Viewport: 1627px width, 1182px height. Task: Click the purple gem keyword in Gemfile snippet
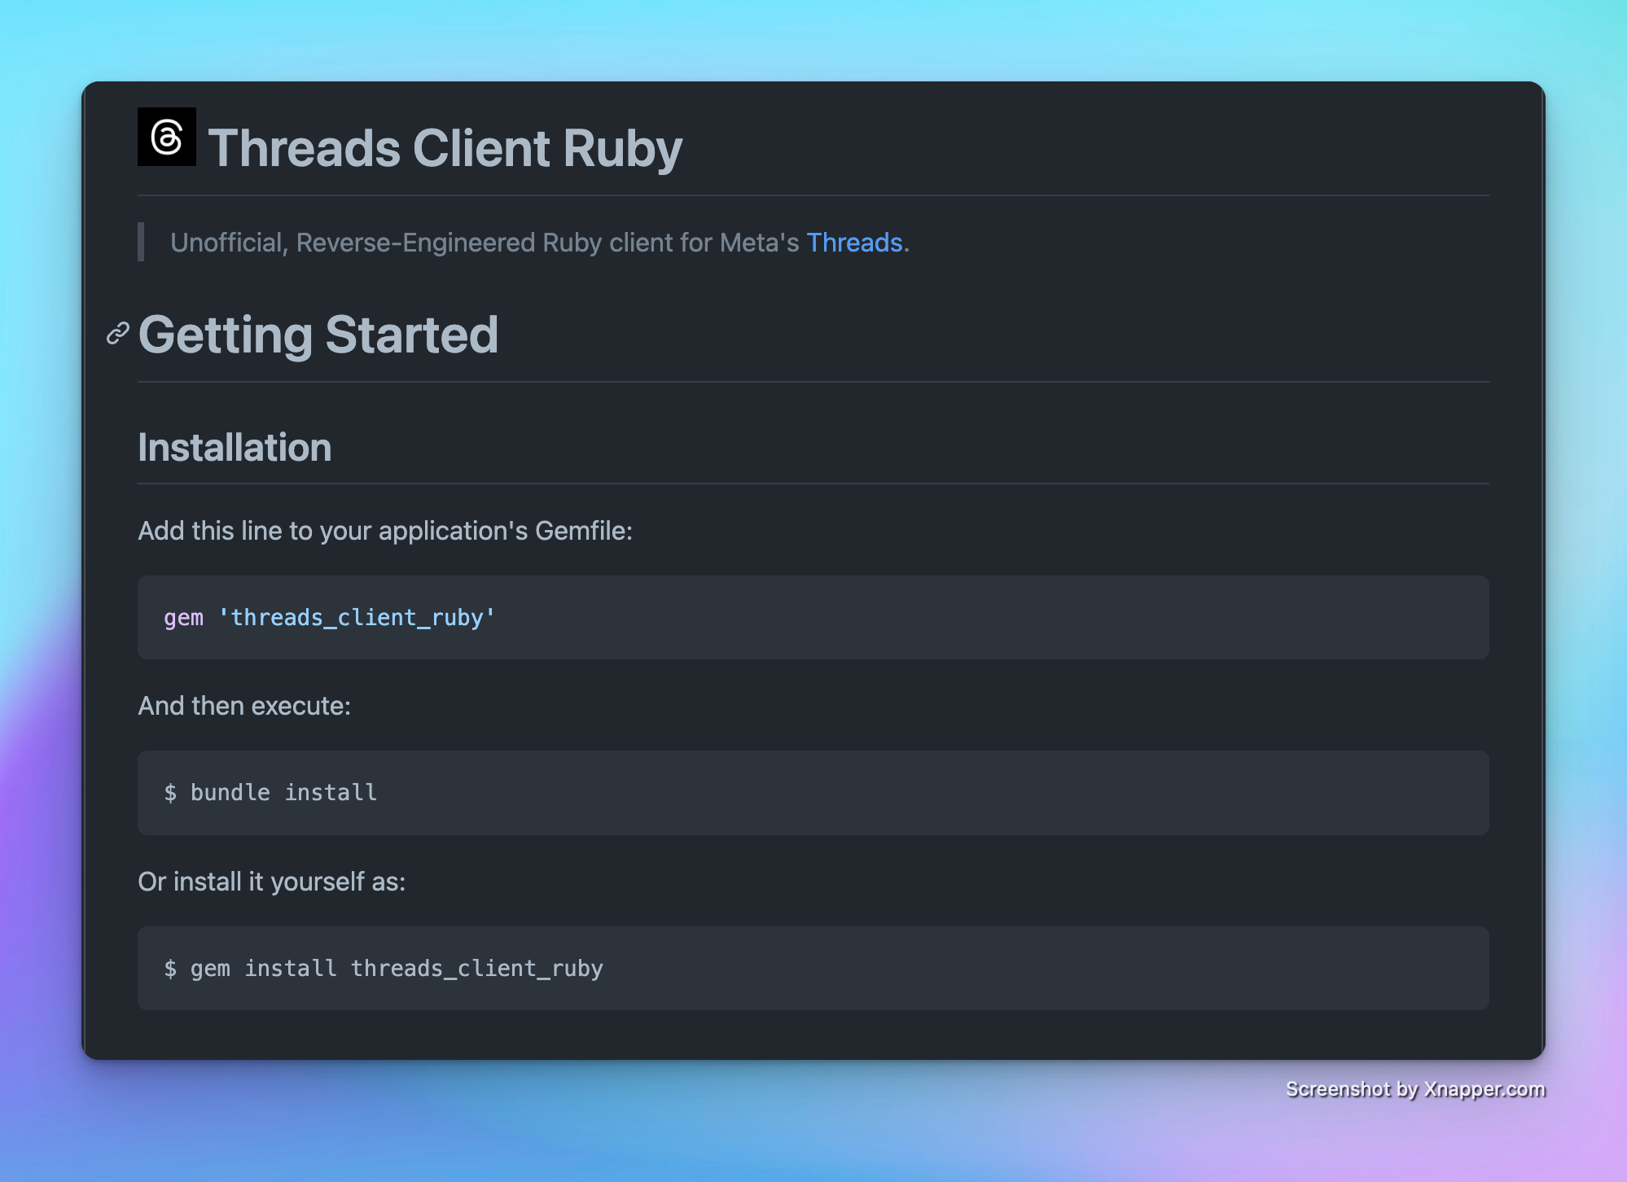(183, 618)
